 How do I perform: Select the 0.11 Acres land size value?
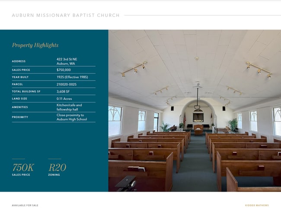coord(65,99)
